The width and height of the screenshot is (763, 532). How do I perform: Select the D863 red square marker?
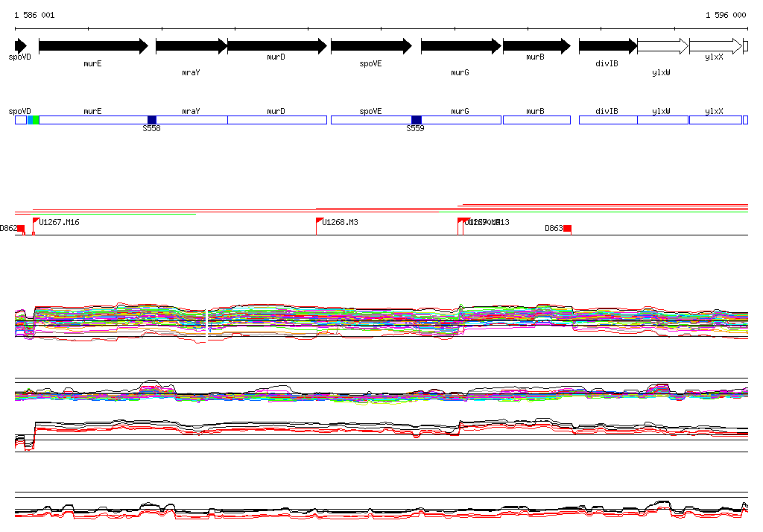coord(567,228)
